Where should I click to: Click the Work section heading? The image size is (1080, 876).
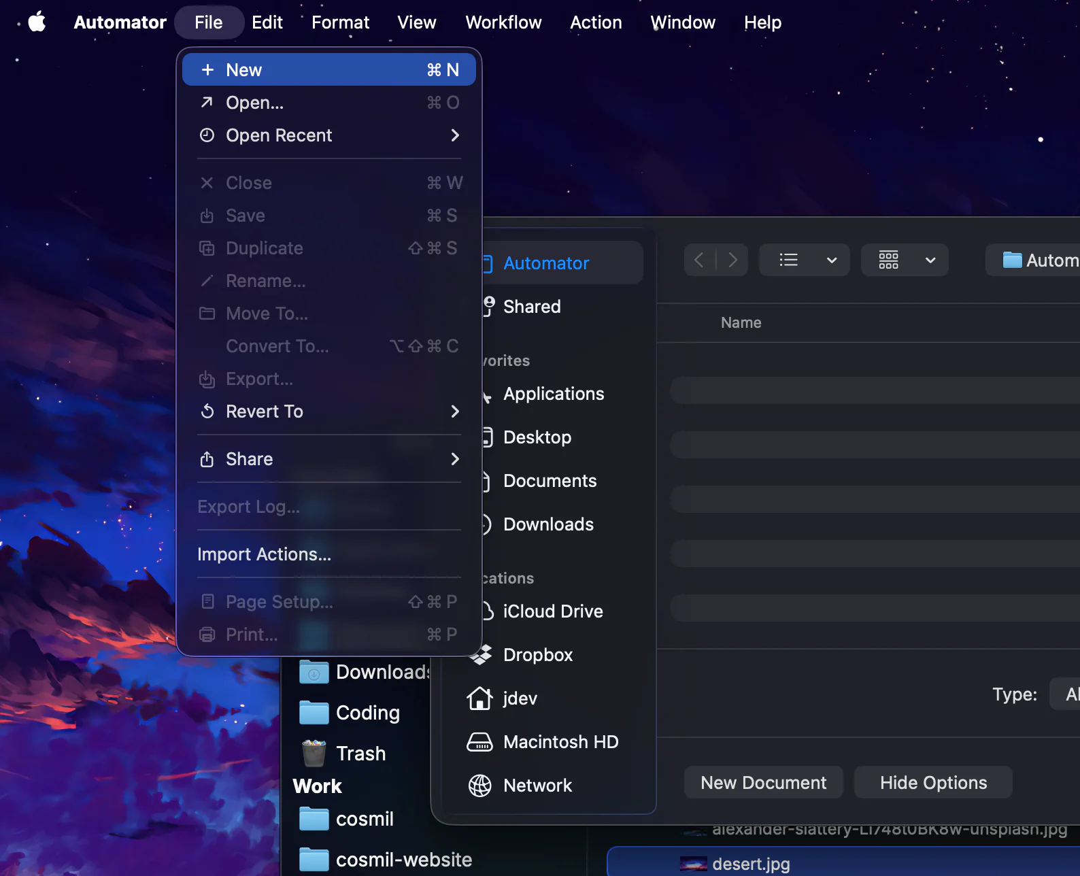pyautogui.click(x=317, y=786)
